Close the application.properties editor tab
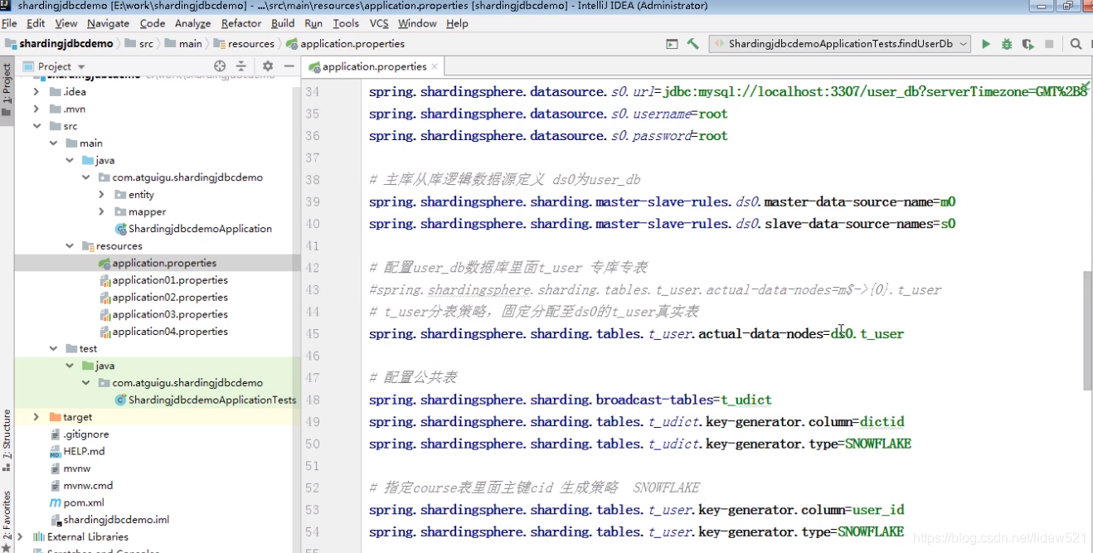This screenshot has width=1093, height=553. [x=435, y=66]
